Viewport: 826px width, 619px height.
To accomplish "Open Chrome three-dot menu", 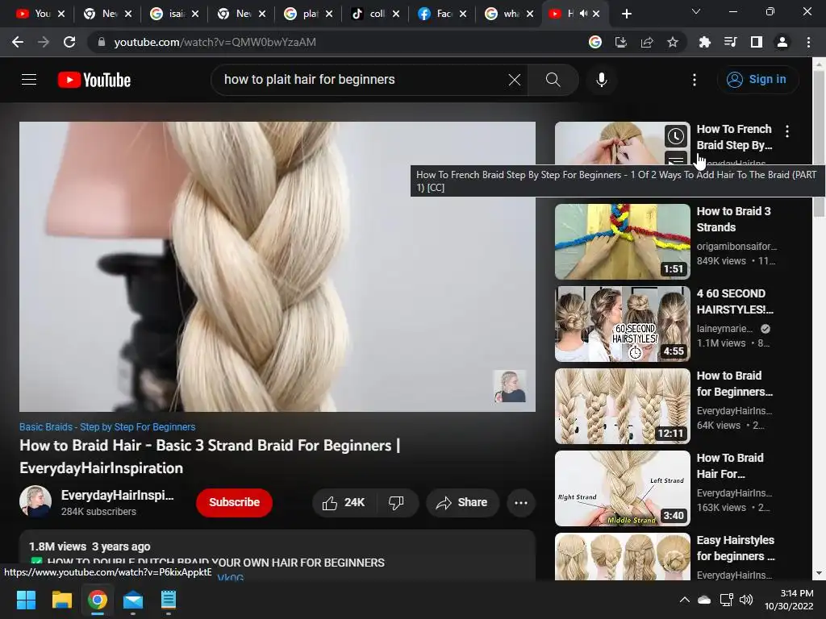I will [808, 42].
